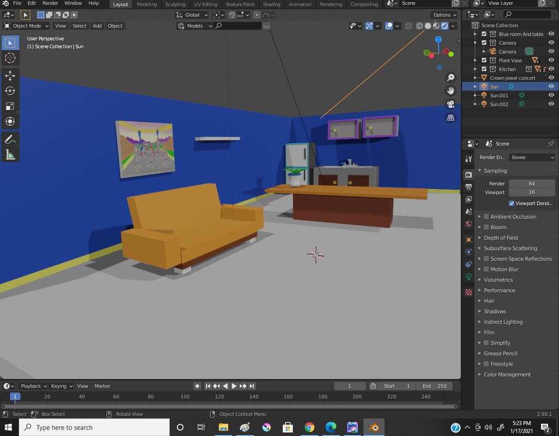Click the Viewport samples value 16
Screen dimensions: 559x436
(x=532, y=192)
